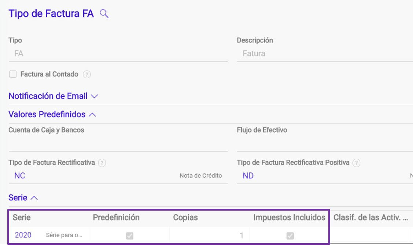413x245 pixels.
Task: Open the ND positive rectifying type link
Action: tap(248, 176)
